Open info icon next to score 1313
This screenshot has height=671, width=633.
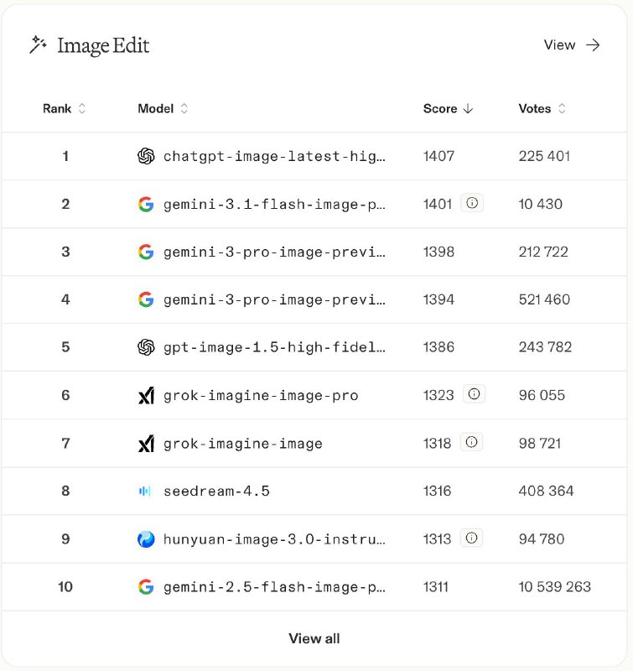[472, 538]
